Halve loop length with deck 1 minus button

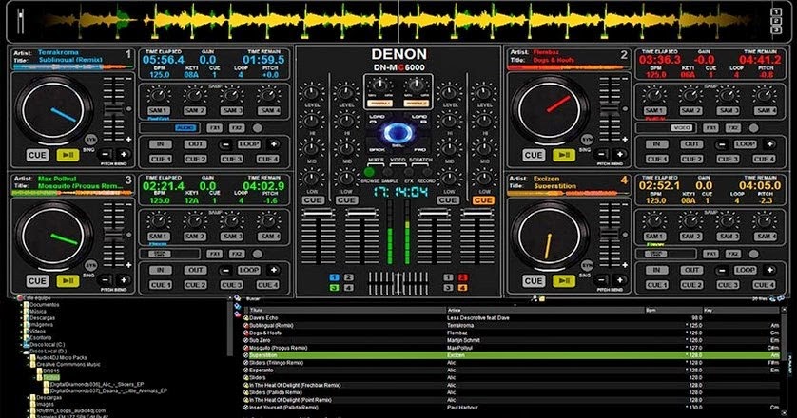[x=226, y=144]
